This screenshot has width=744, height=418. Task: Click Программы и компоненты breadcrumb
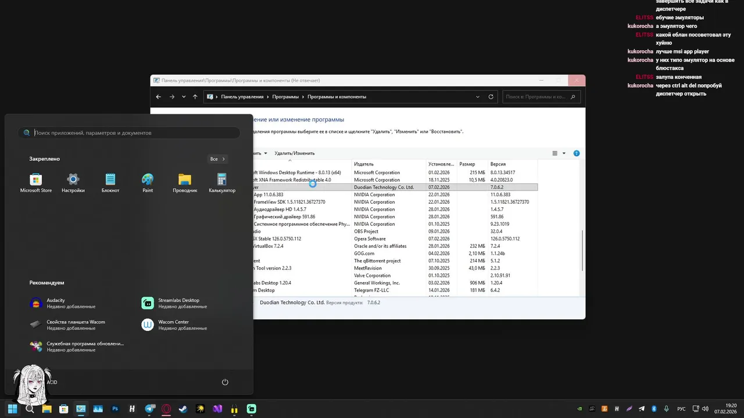coord(337,97)
